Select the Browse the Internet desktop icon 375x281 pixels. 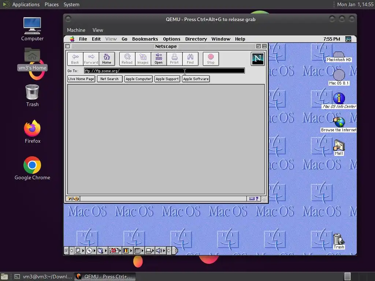[339, 124]
